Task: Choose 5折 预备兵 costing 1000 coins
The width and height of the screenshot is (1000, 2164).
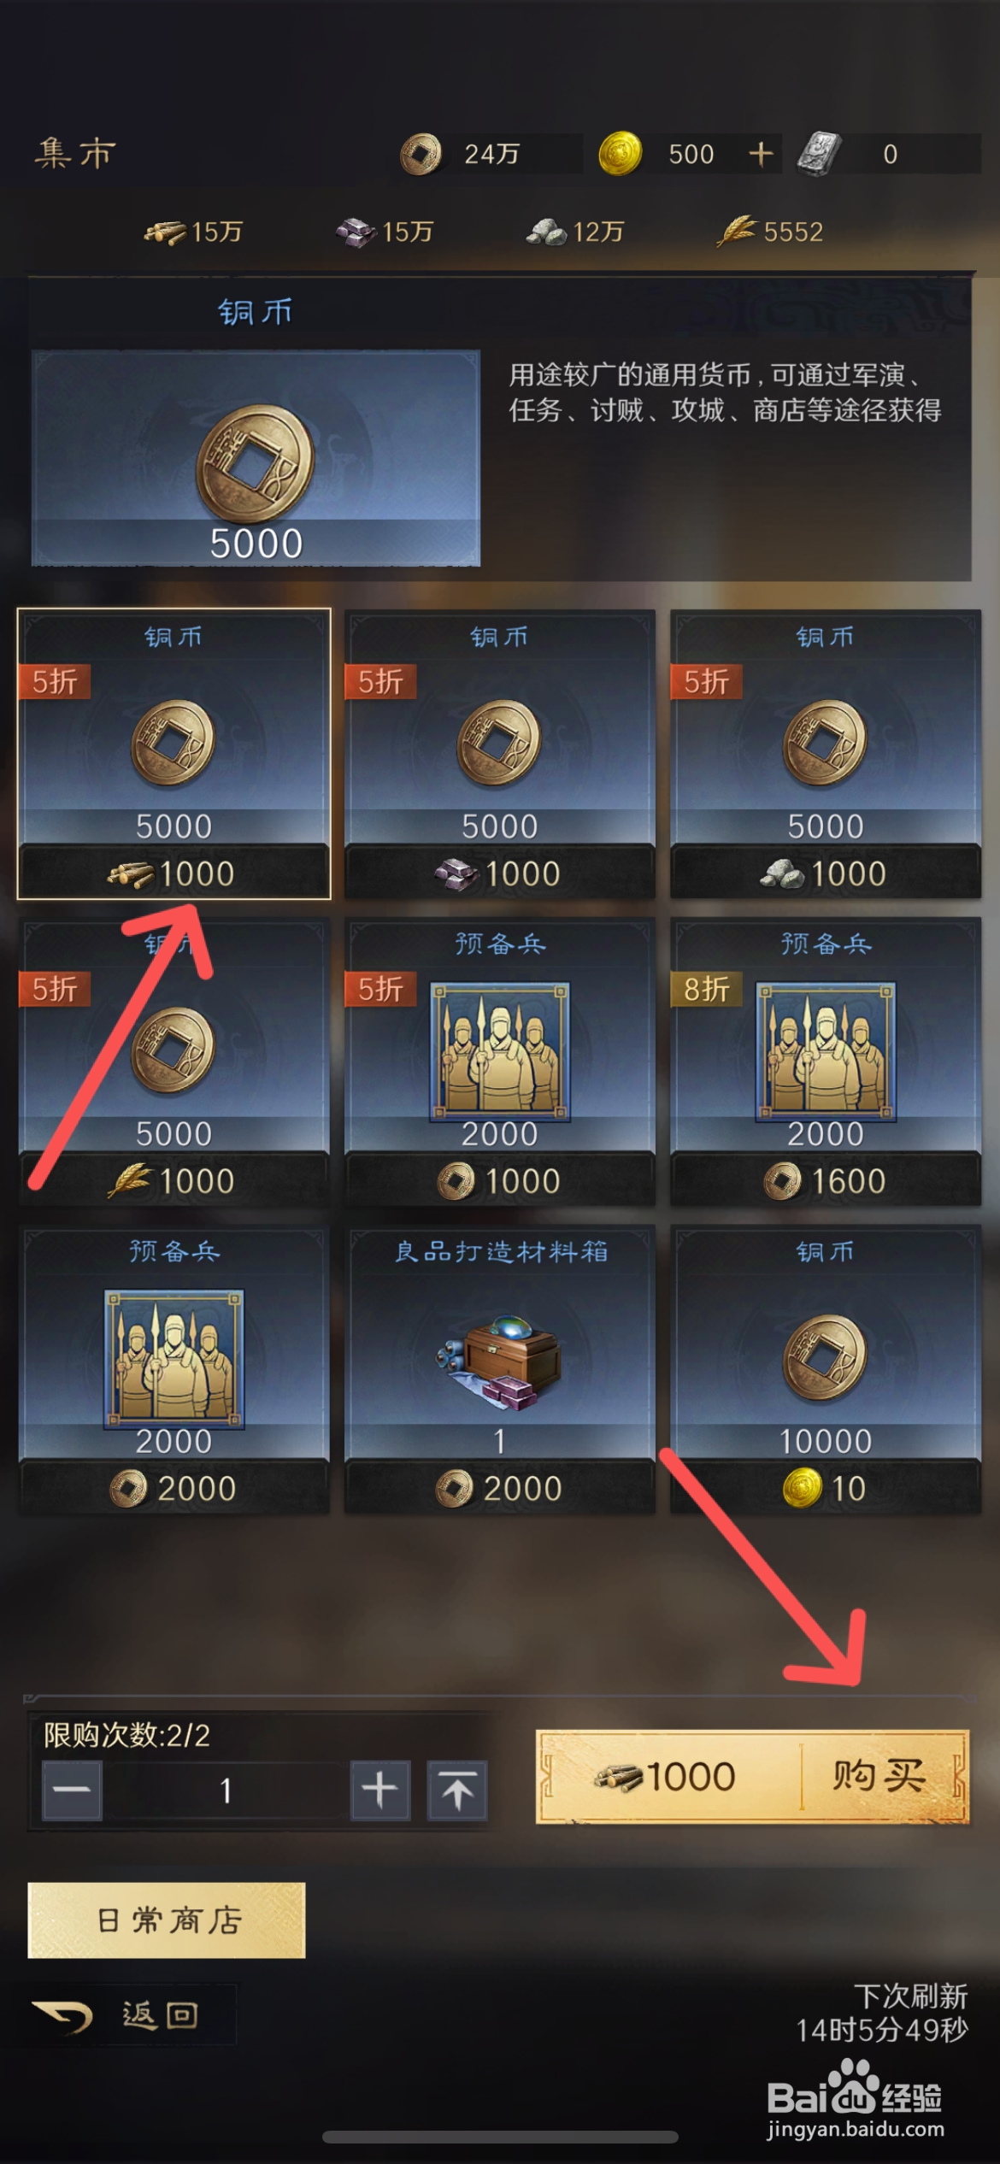Action: tap(500, 1061)
